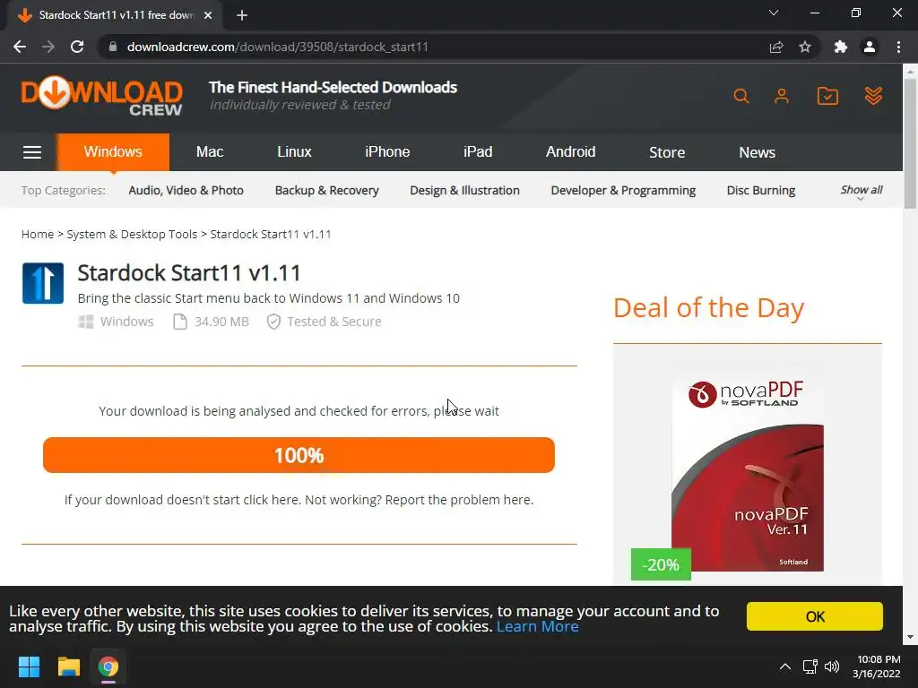Viewport: 918px width, 688px height.
Task: Expand Show all categories
Action: click(862, 191)
